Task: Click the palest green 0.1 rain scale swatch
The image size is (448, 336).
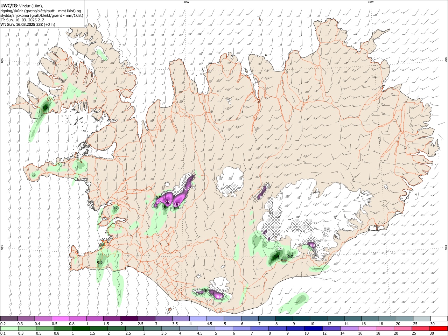Action: point(9,328)
